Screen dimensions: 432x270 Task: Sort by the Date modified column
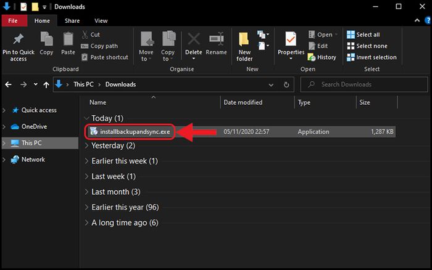click(x=243, y=102)
